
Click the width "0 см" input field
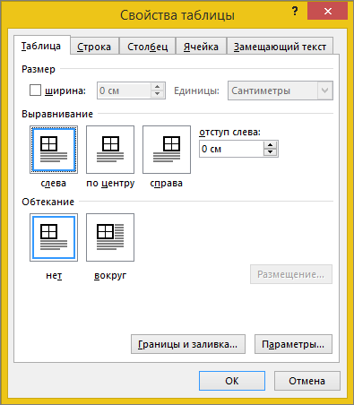click(x=124, y=90)
